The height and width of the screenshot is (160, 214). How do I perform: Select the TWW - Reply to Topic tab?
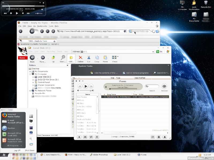tap(37, 41)
